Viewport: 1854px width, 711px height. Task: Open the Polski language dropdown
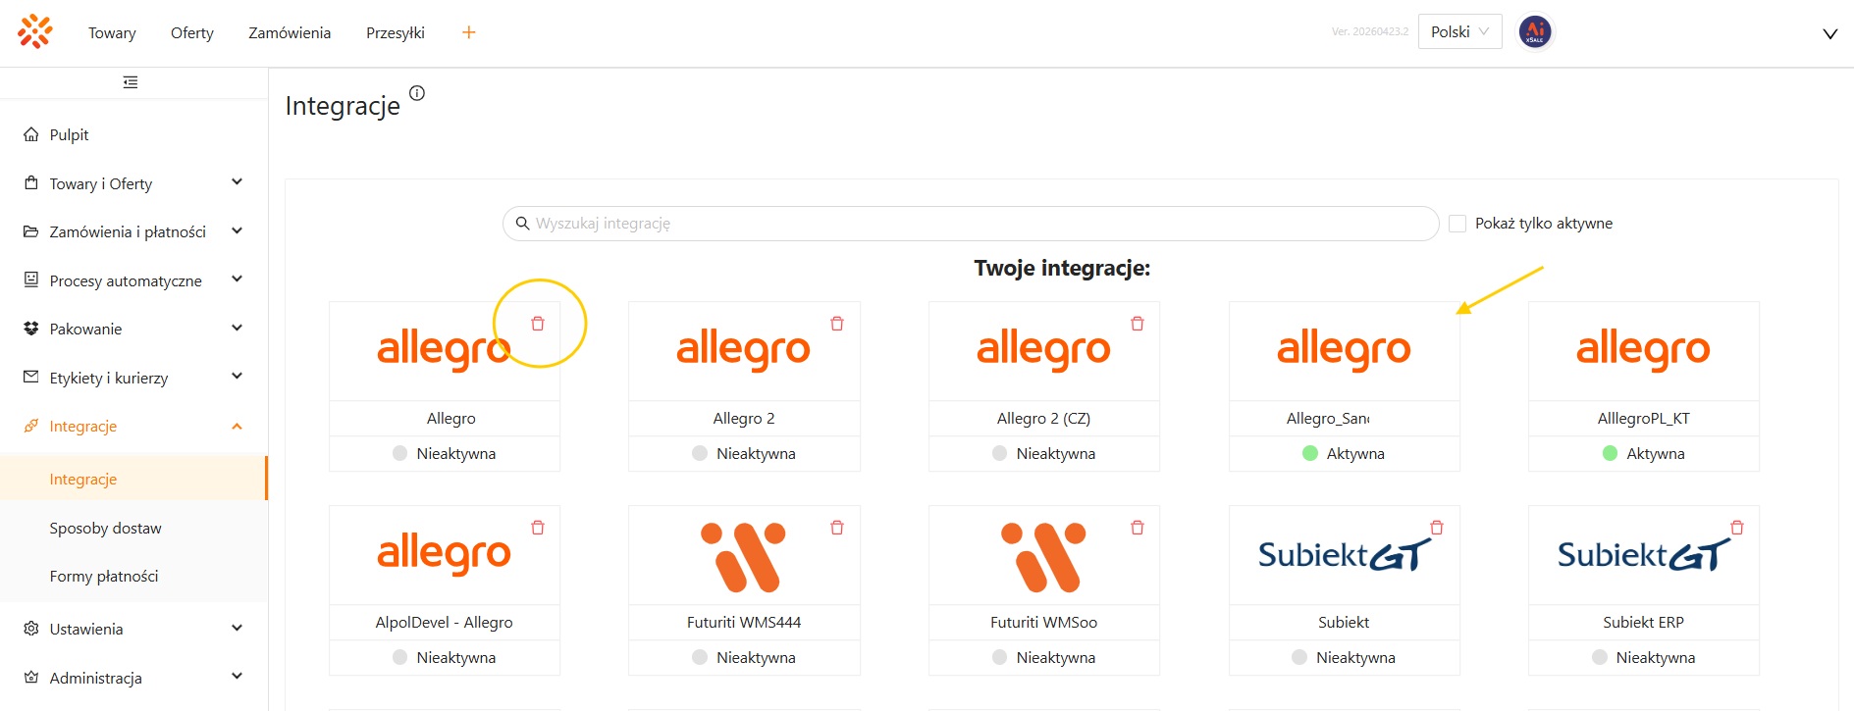1459,31
